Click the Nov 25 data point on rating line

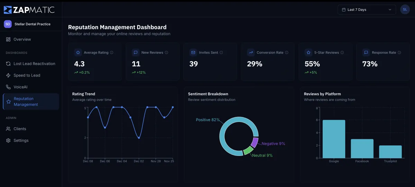[x=173, y=107]
